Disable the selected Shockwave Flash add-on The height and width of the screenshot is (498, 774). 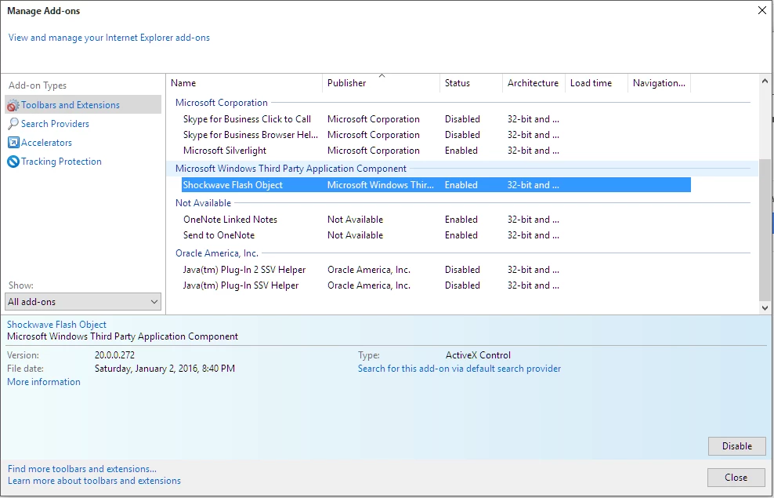tap(737, 446)
